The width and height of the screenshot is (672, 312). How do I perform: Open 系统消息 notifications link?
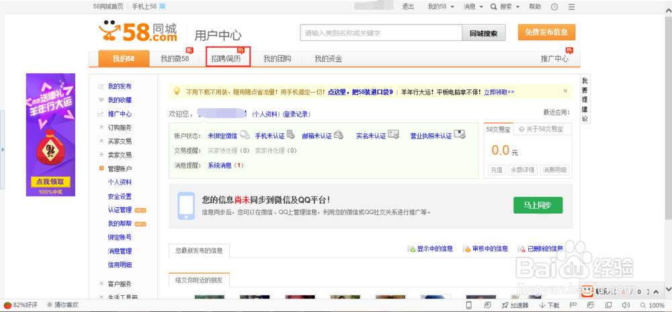(x=220, y=165)
